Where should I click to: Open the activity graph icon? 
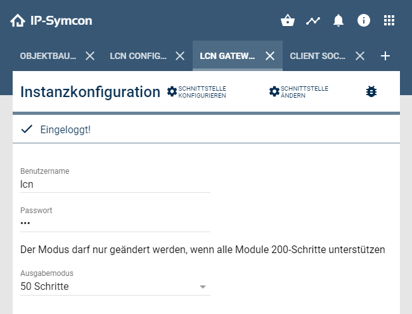pos(313,21)
